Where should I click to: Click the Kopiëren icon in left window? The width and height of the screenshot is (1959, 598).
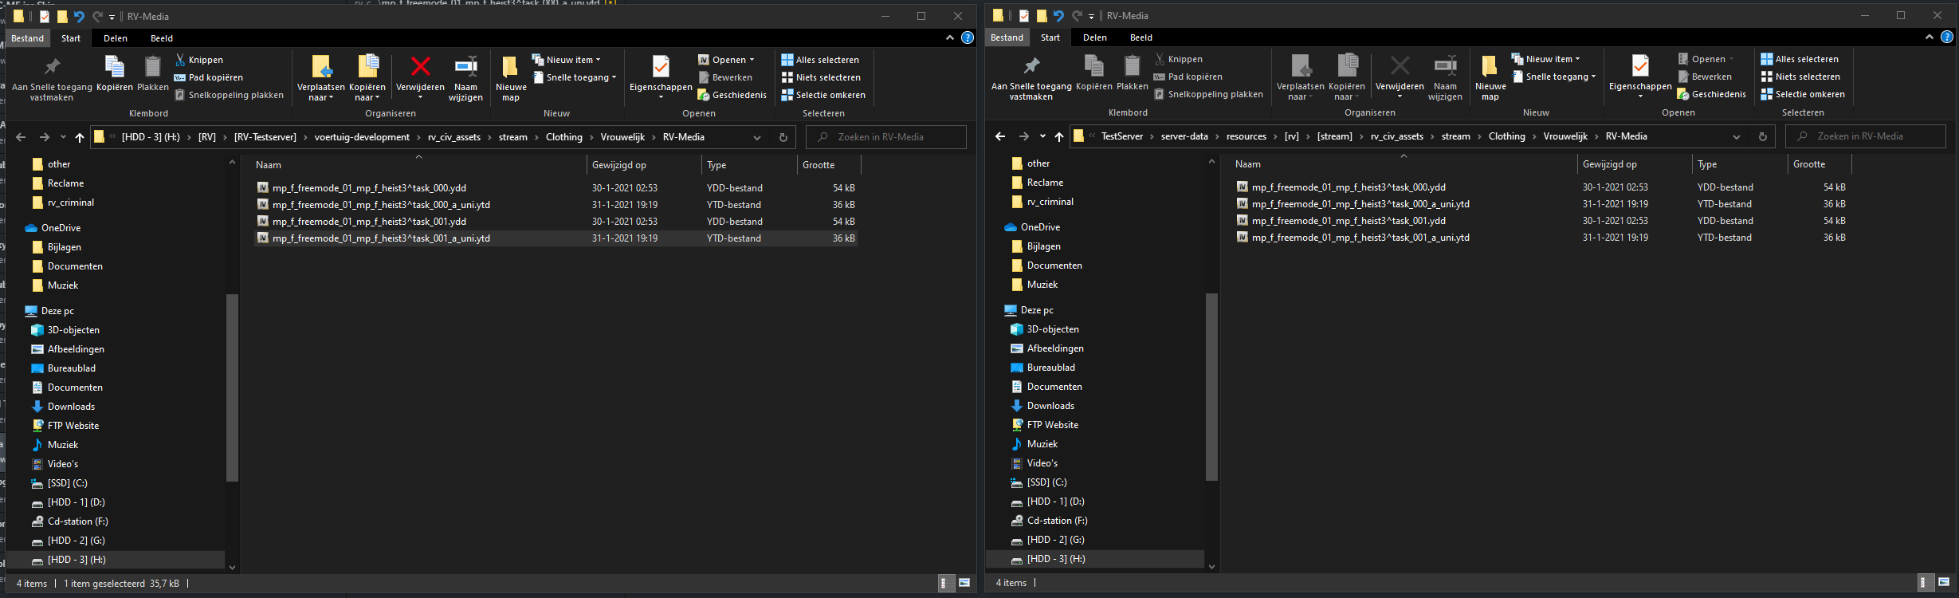115,68
